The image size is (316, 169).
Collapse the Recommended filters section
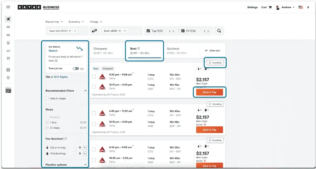pos(85,91)
